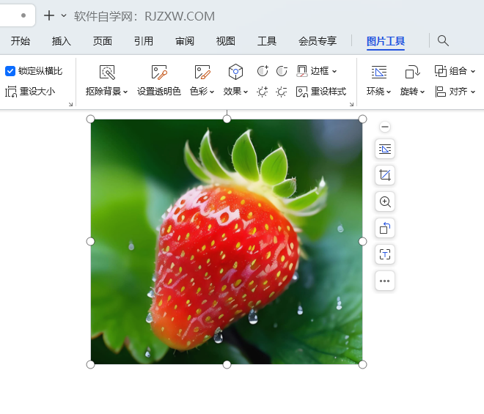Expand the 效果 dropdown arrow
484x414 pixels.
tap(246, 92)
